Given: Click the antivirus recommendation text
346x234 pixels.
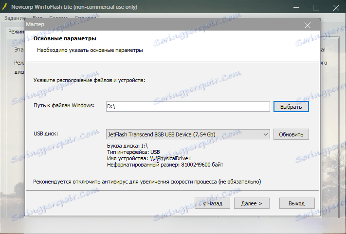Looking at the screenshot, I should pyautogui.click(x=147, y=182).
